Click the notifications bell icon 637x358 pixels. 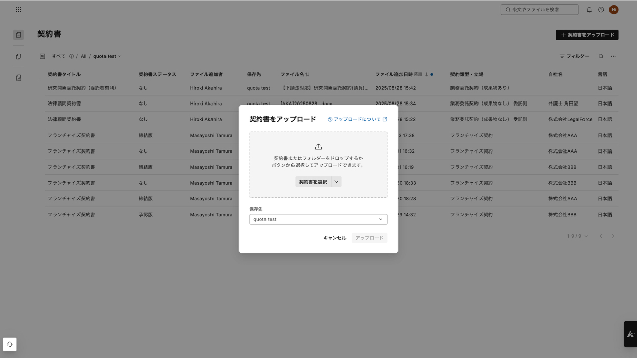pos(589,10)
